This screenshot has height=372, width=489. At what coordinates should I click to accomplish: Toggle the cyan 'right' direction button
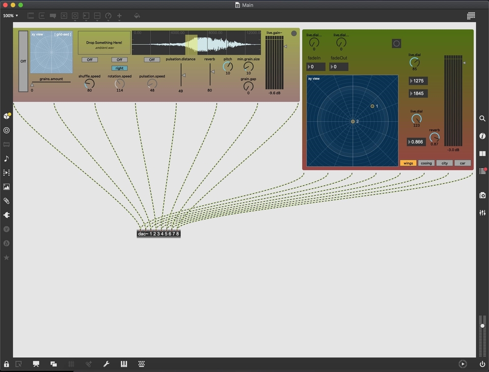[119, 68]
